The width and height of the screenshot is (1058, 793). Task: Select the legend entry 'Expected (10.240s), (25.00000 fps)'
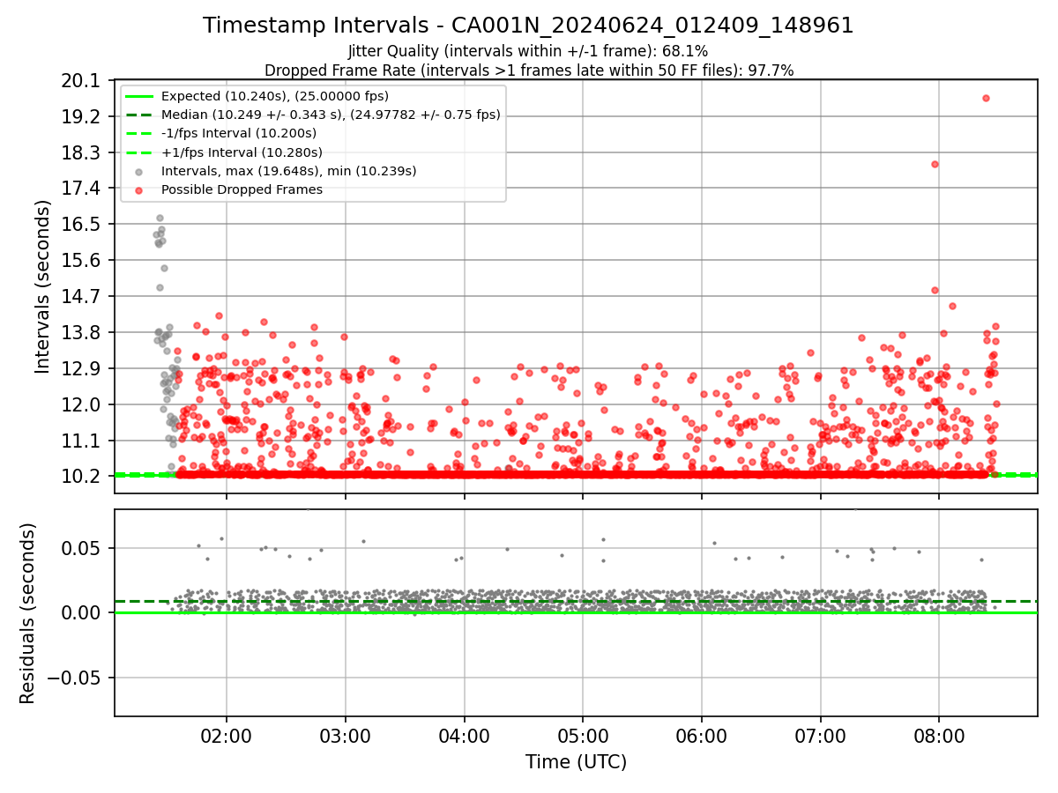pyautogui.click(x=275, y=96)
